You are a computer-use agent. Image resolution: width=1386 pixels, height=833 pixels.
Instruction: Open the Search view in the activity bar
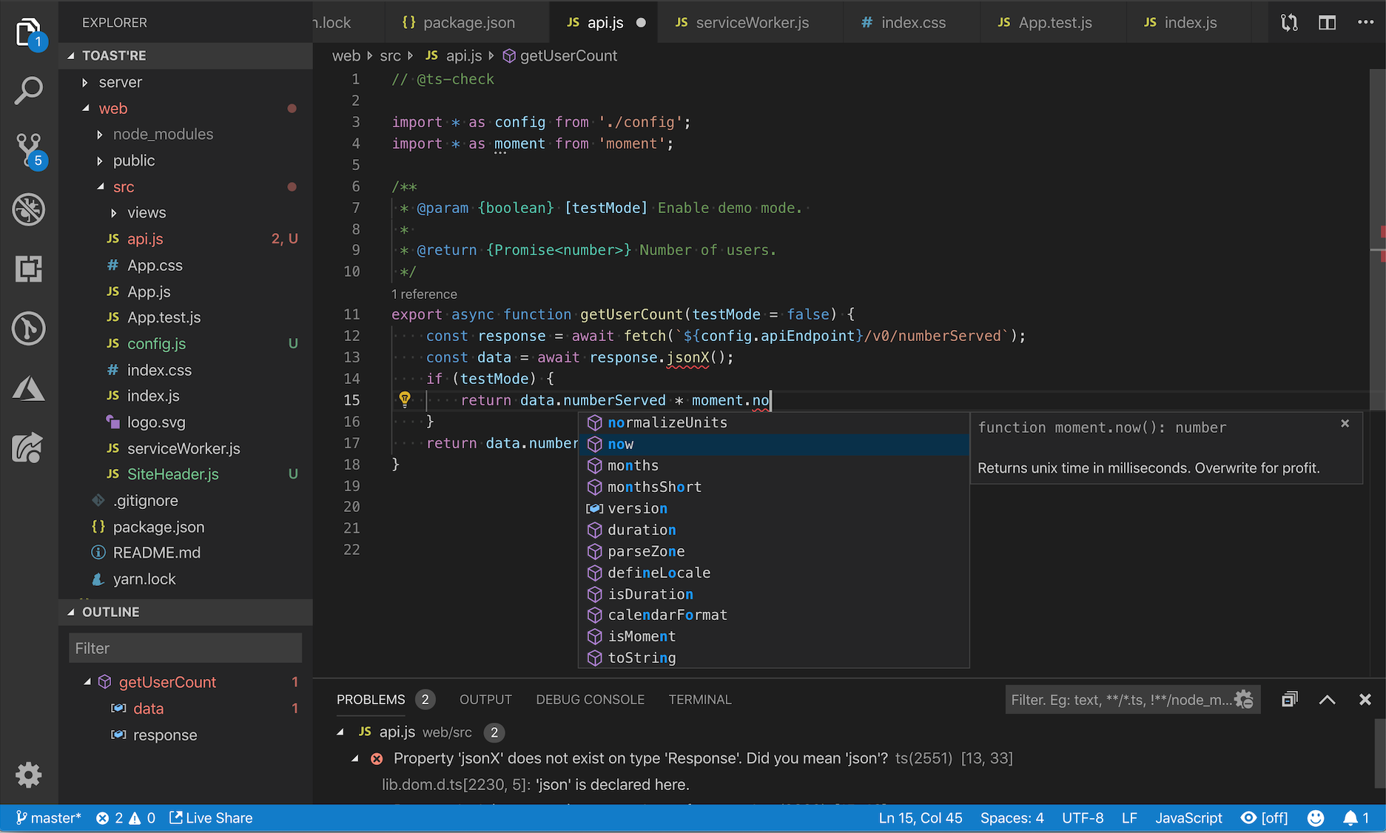[28, 90]
